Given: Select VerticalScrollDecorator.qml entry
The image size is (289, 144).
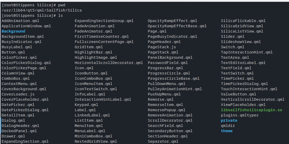Looking at the screenshot, I should click(252, 99).
